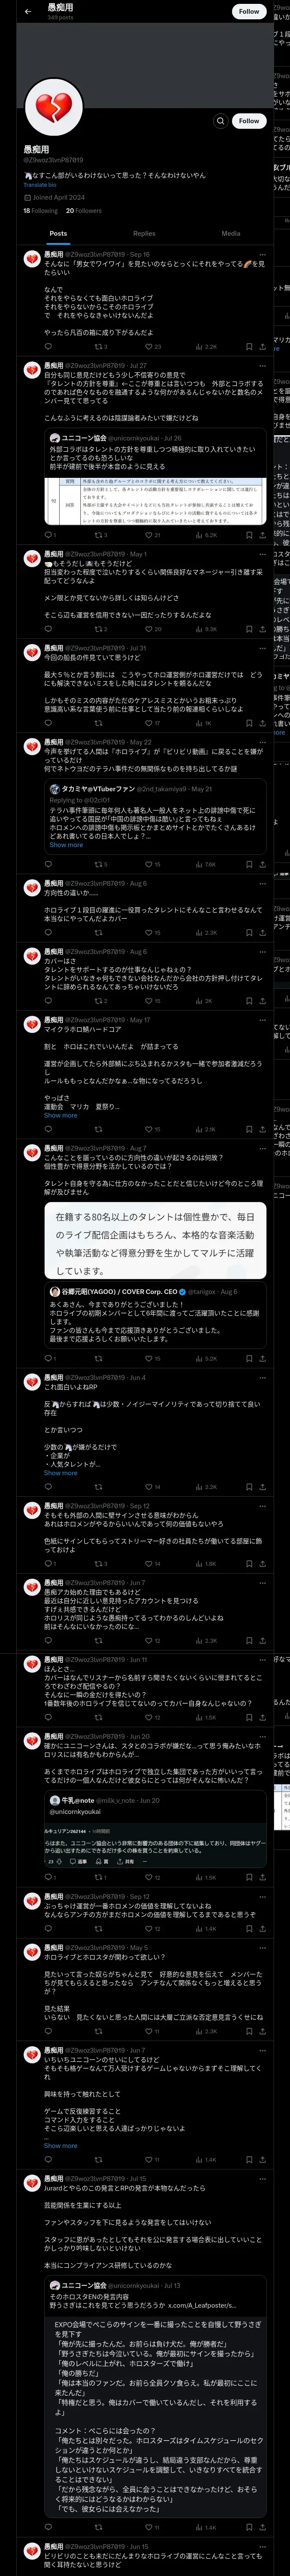Open the 18 Following list
Image resolution: width=290 pixels, height=2576 pixels.
[x=40, y=211]
